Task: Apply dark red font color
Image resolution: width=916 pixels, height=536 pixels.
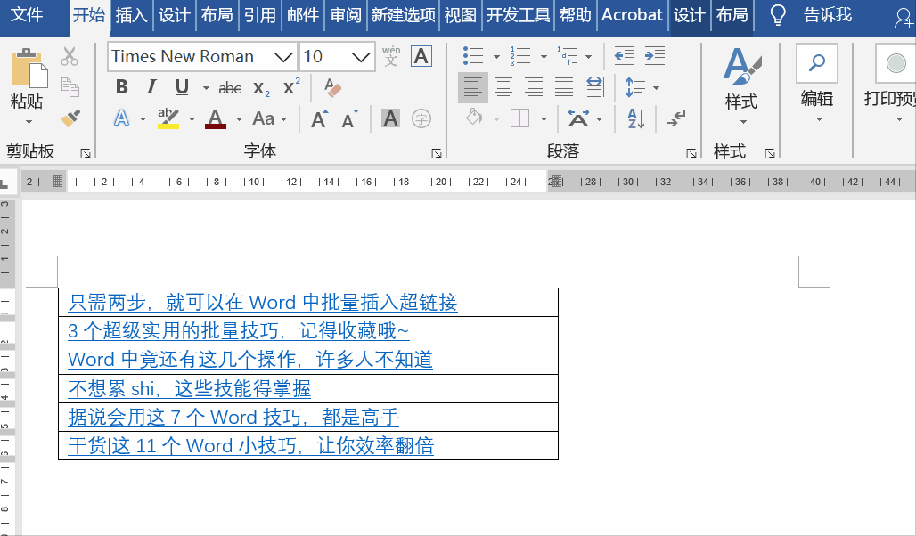Action: tap(216, 118)
